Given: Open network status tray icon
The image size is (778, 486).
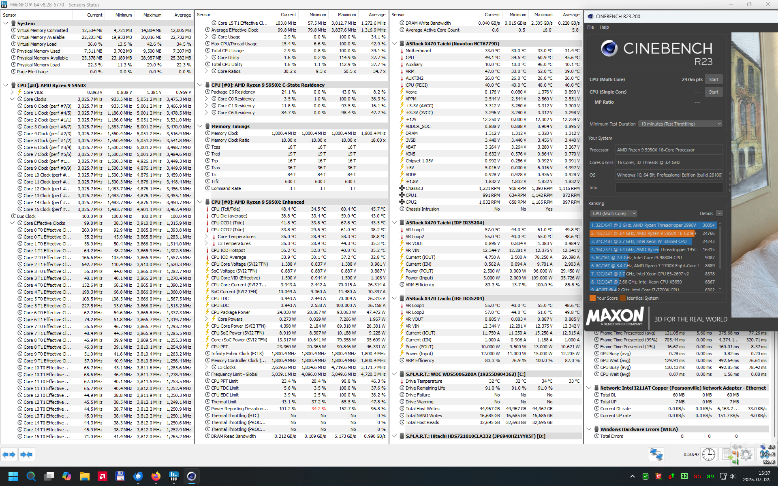Looking at the screenshot, I should (x=723, y=476).
